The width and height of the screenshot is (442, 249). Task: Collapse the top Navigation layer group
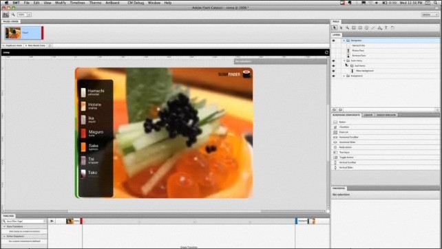(x=344, y=41)
